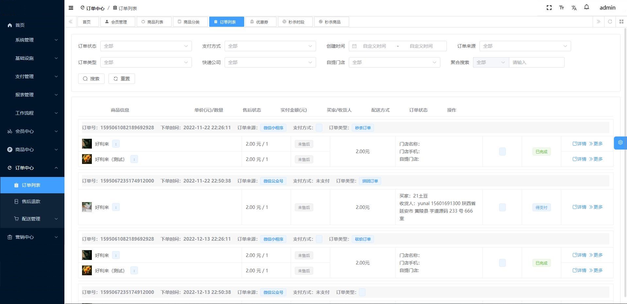
Task: Click the calendar icon in 创建时间 field
Action: point(354,46)
